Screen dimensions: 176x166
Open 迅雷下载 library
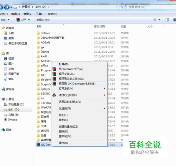(11, 74)
